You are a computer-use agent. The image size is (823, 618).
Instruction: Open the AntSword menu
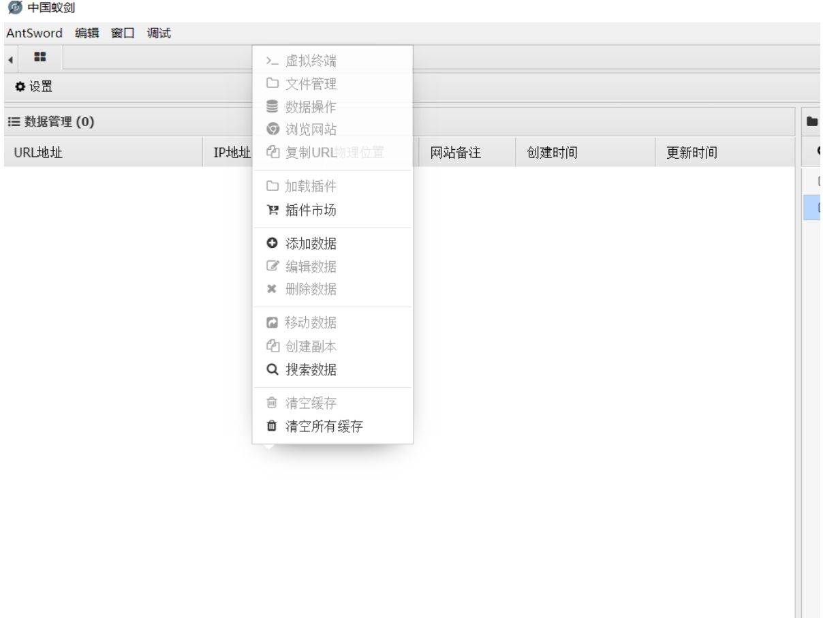34,33
